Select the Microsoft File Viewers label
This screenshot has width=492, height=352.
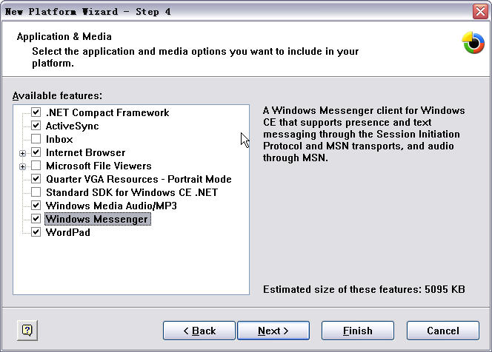tap(99, 166)
